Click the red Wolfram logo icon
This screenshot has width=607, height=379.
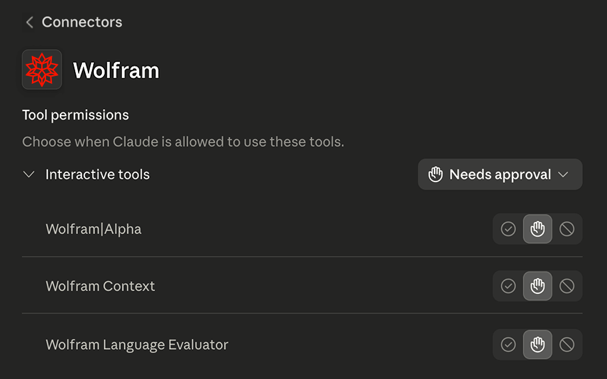pos(42,70)
